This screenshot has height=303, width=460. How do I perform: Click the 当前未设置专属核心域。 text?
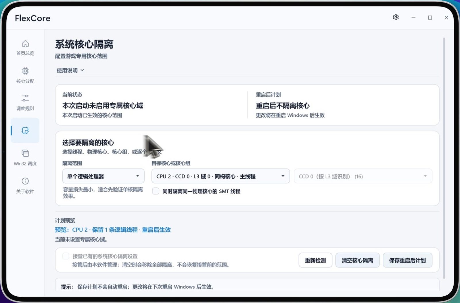(81, 239)
